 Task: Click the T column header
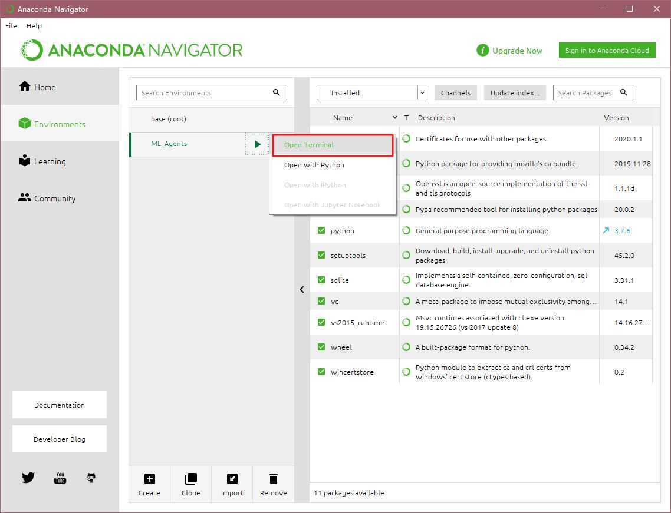tap(406, 118)
